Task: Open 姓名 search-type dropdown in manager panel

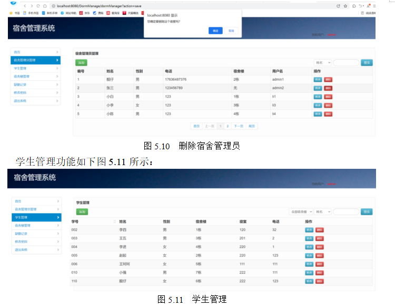Action: click(322, 63)
